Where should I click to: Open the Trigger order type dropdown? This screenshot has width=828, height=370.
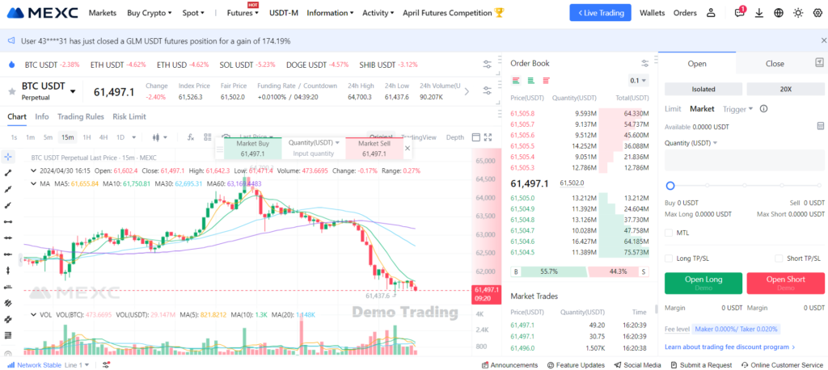(x=737, y=109)
